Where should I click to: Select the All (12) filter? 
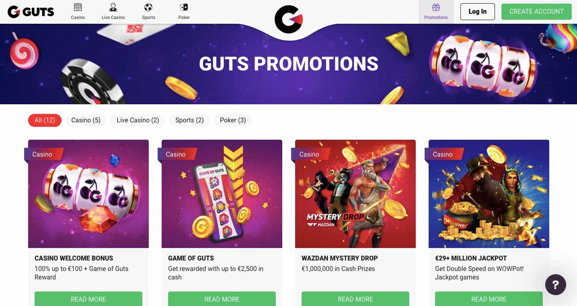tap(45, 120)
